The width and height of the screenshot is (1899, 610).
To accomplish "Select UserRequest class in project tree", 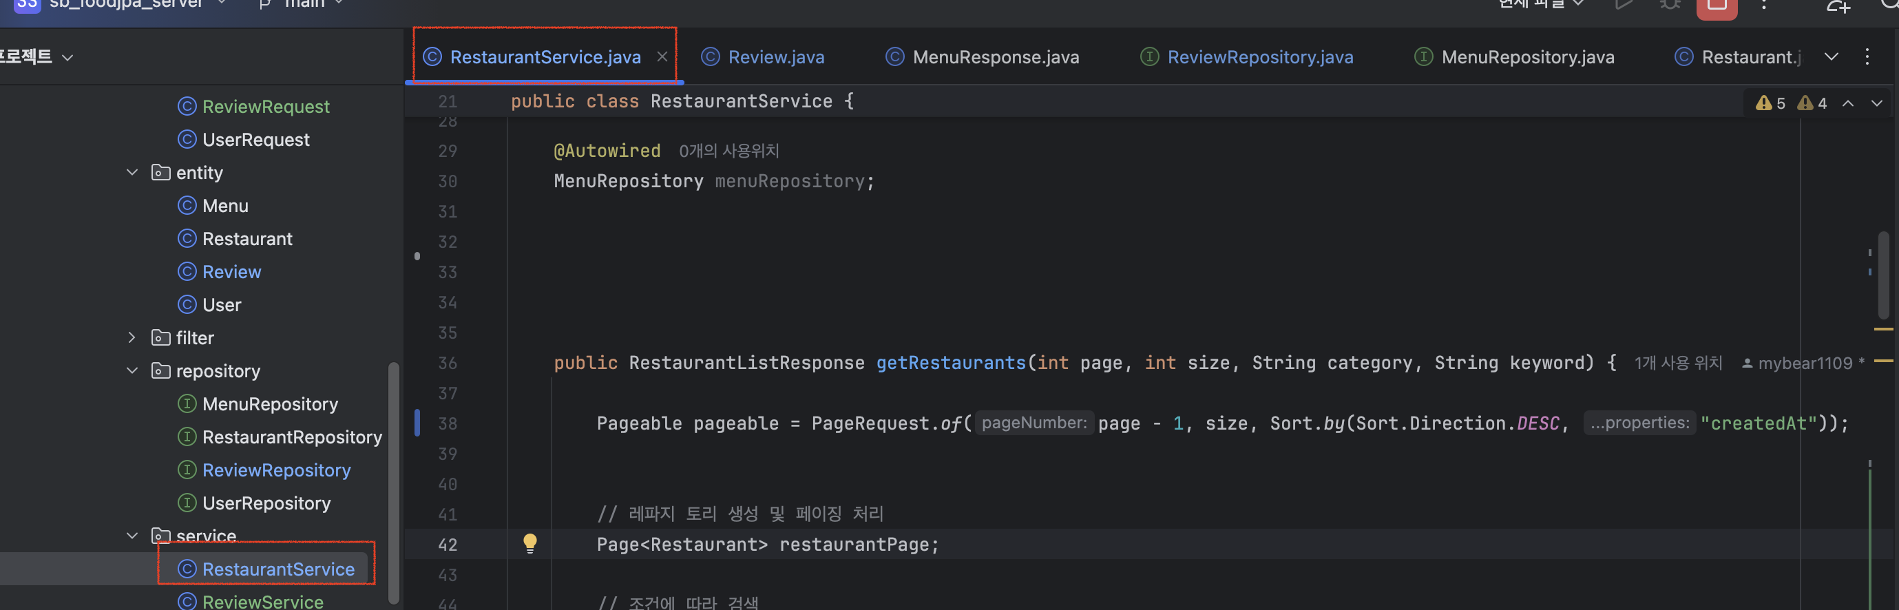I will tap(256, 140).
